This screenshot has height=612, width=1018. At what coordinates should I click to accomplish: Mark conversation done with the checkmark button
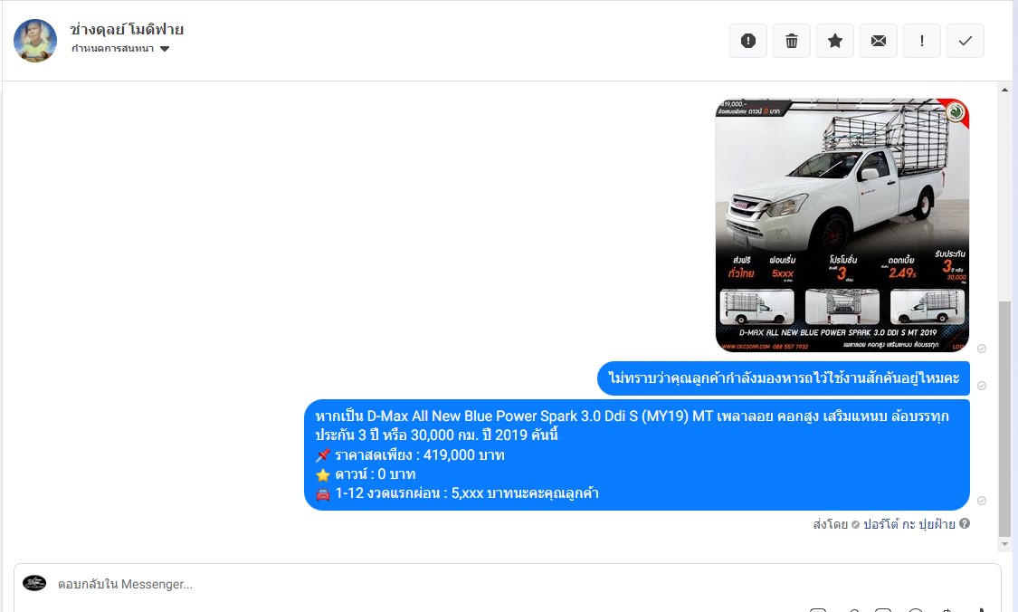(x=966, y=41)
